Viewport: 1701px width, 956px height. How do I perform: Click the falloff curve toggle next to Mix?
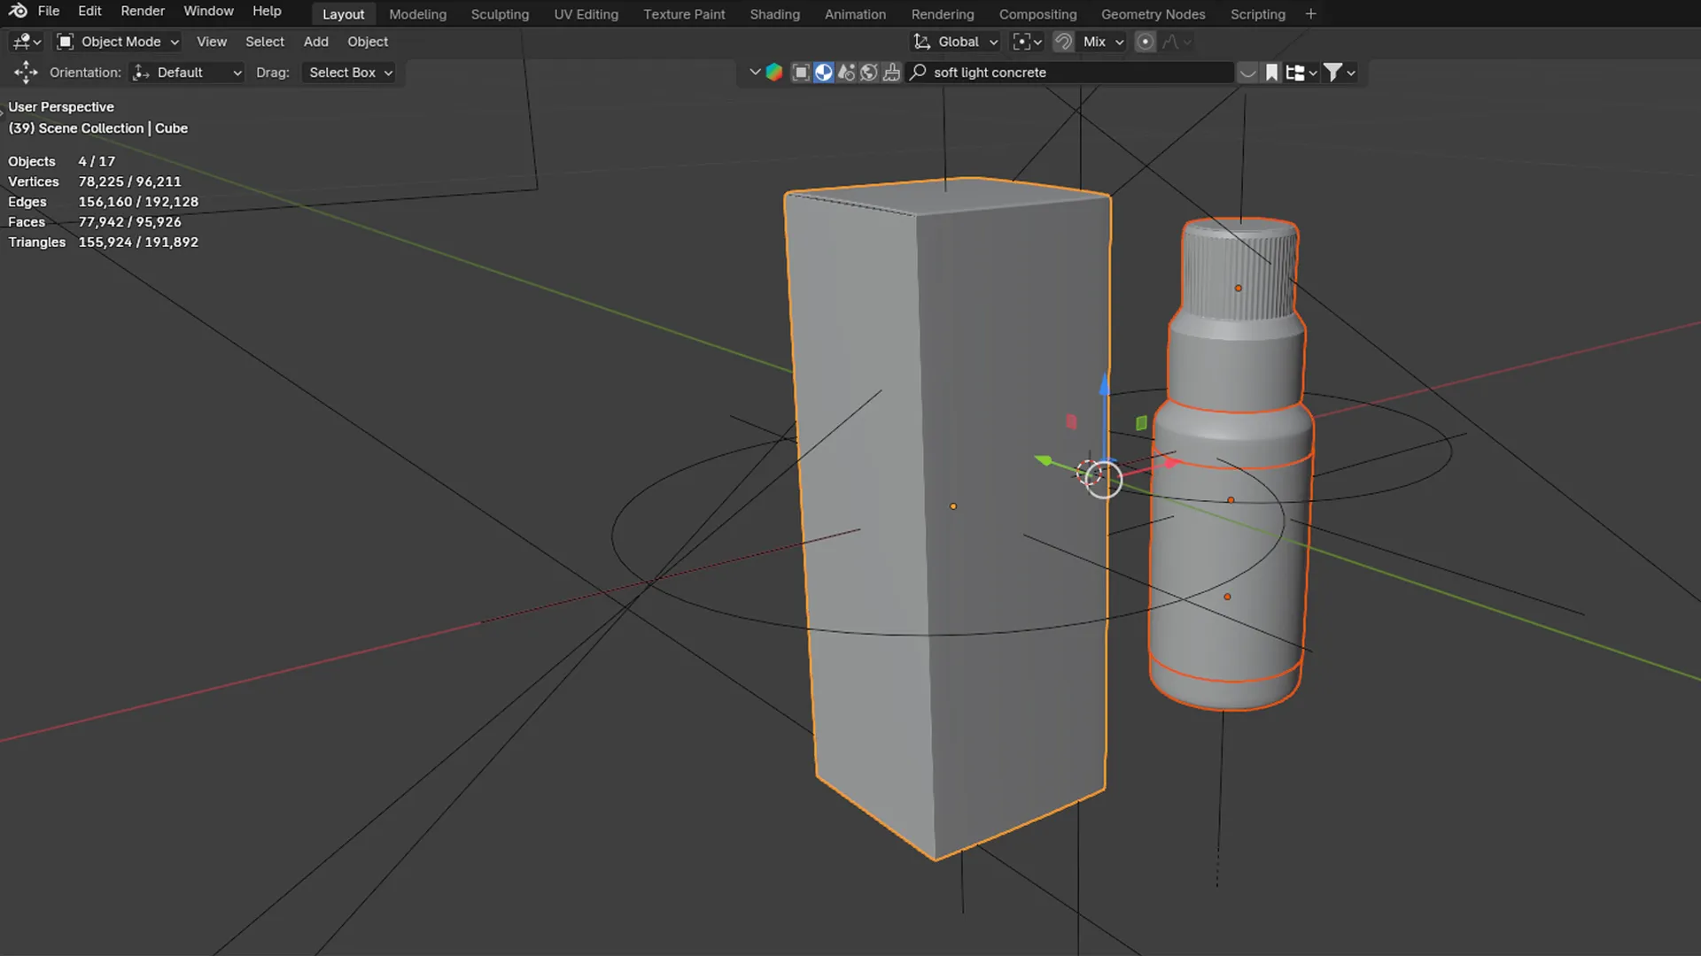tap(1169, 42)
